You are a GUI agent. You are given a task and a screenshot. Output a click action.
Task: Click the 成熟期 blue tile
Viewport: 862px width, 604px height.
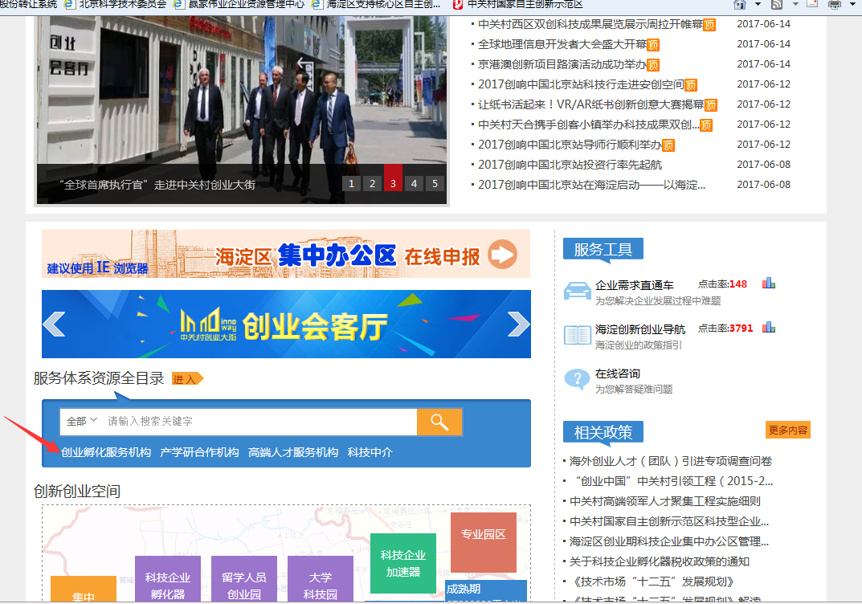tap(485, 590)
